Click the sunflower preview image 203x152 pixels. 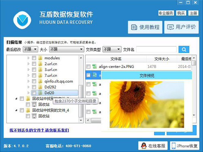coord(147,104)
